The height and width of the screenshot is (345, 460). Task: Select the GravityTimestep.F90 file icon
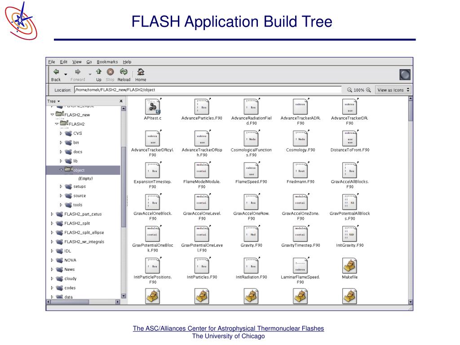point(301,234)
